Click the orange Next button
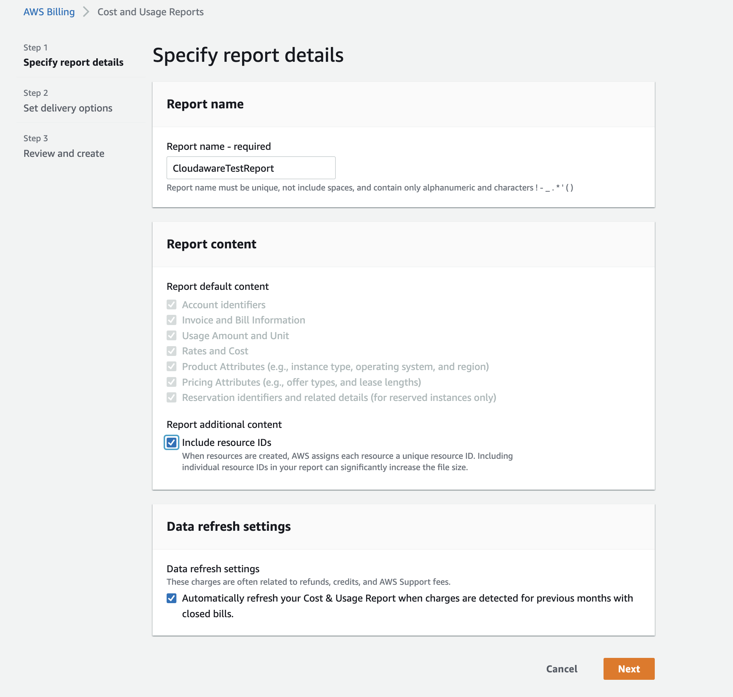The image size is (733, 697). (x=629, y=669)
